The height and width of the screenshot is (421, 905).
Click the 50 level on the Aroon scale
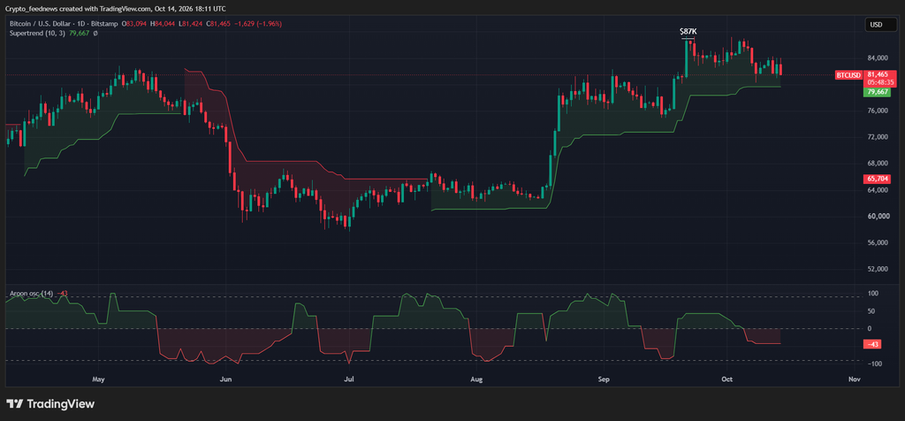pos(872,311)
